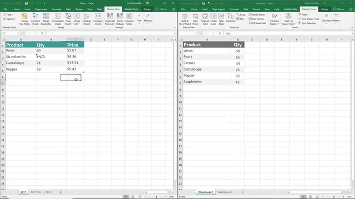Open Ablebits Tools tab in Prices window

click(x=131, y=9)
